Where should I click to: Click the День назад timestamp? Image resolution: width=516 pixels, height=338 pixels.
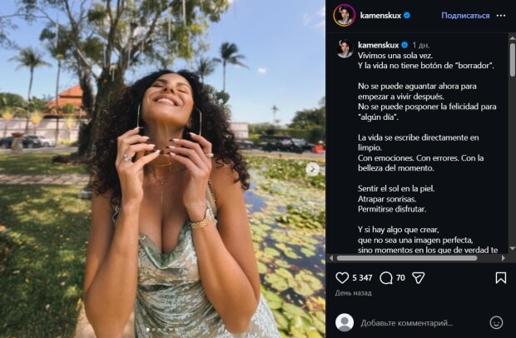[354, 293]
